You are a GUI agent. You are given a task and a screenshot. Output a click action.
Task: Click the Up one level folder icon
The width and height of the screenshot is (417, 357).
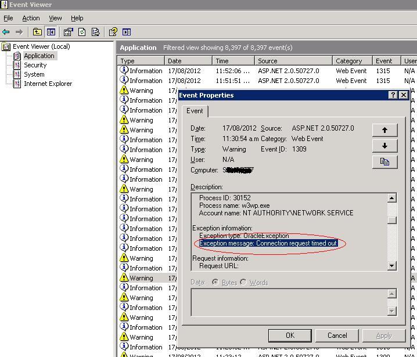click(37, 32)
